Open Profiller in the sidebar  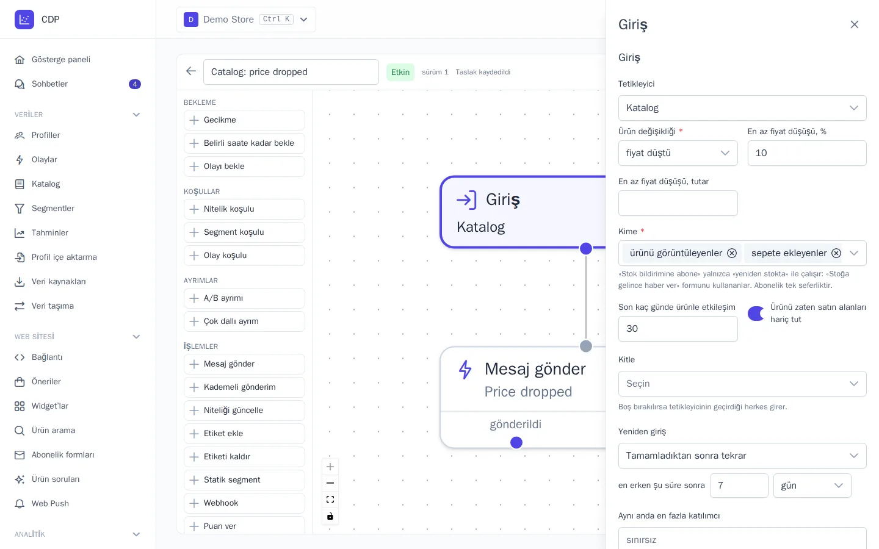point(78,135)
